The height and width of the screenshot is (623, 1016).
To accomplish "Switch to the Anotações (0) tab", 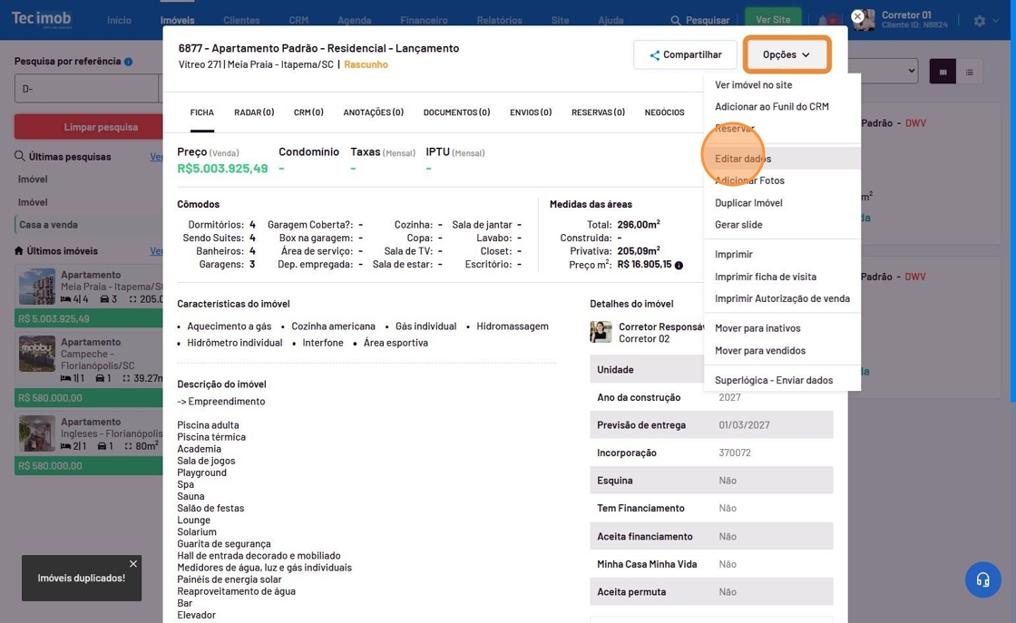I will pyautogui.click(x=373, y=112).
